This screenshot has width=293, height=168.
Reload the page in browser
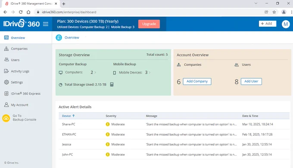[x=21, y=12]
